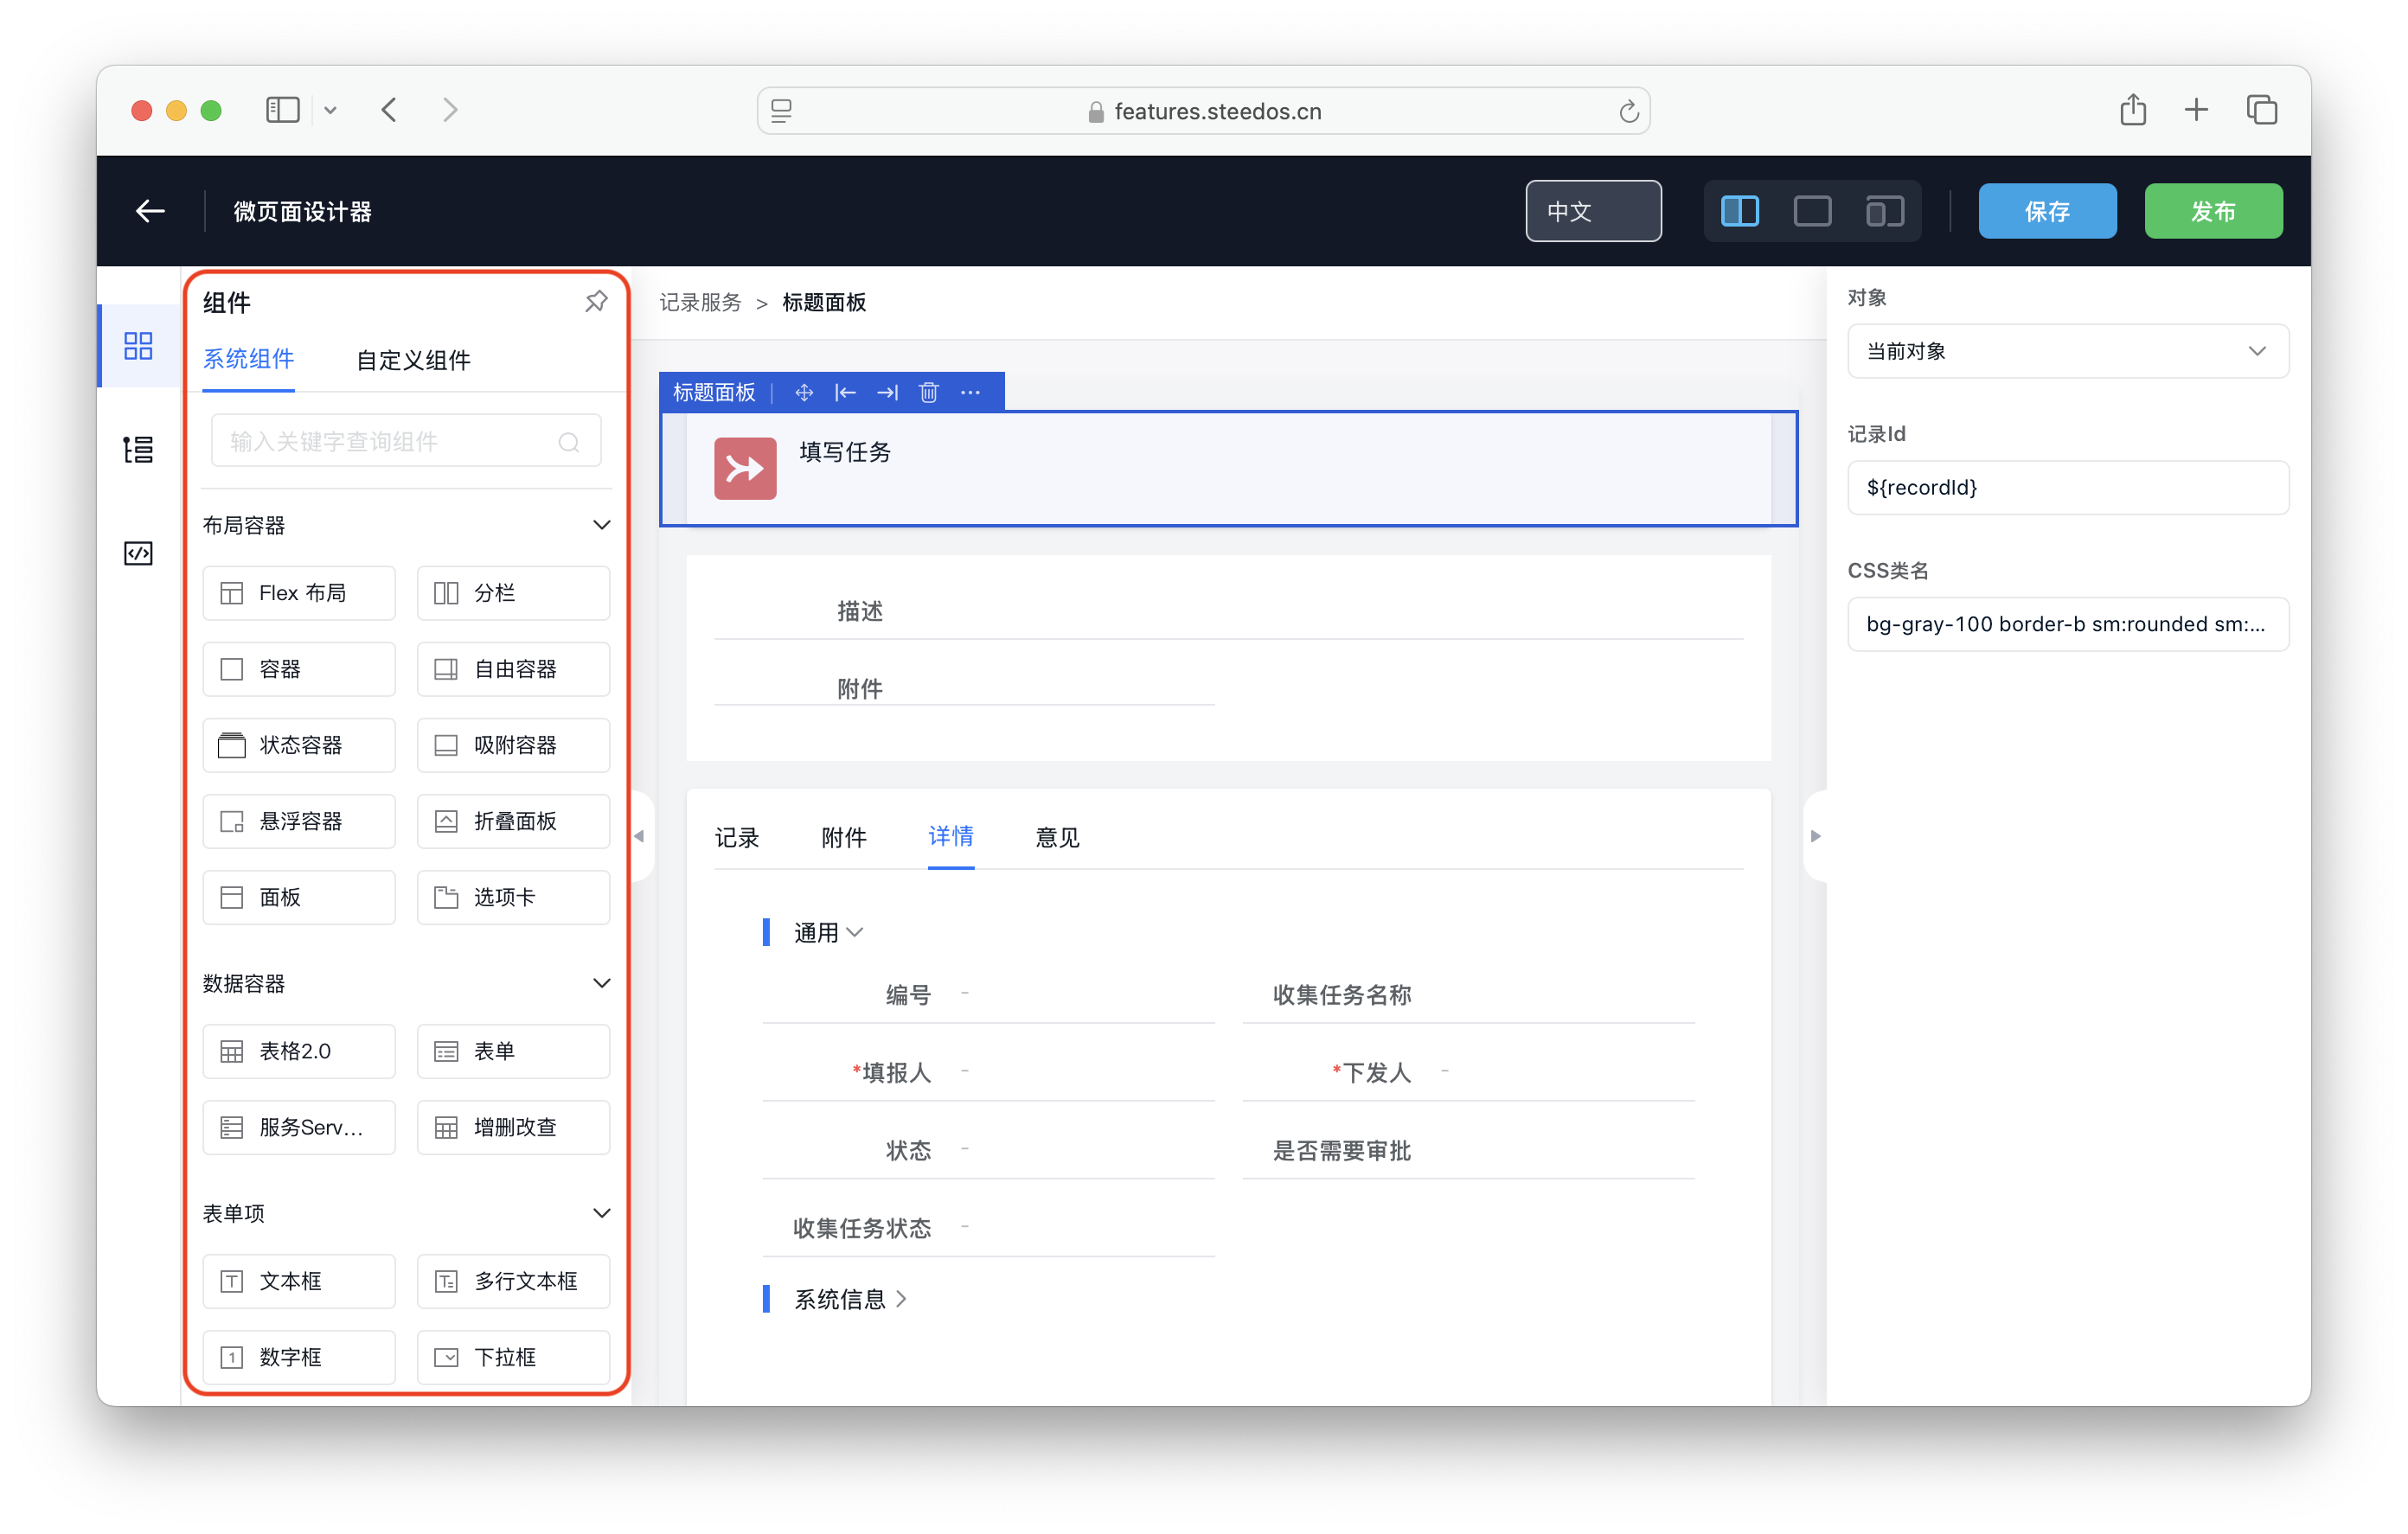The height and width of the screenshot is (1534, 2408).
Task: Reload the page in Safari
Action: (1628, 111)
